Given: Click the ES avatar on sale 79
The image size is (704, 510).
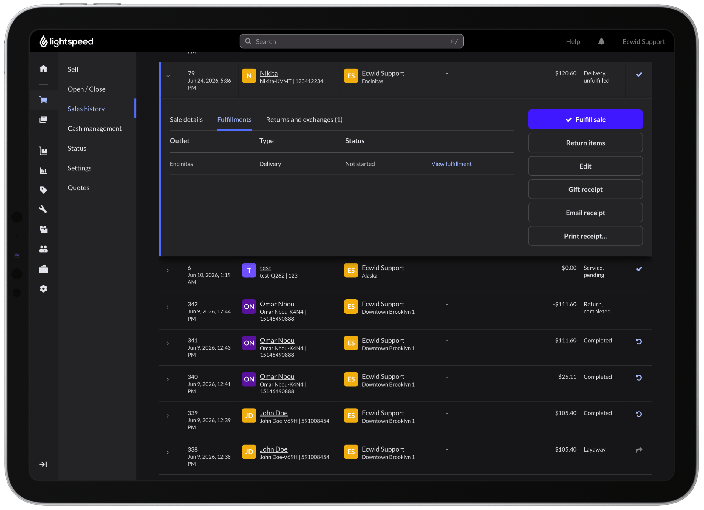Looking at the screenshot, I should coord(351,76).
